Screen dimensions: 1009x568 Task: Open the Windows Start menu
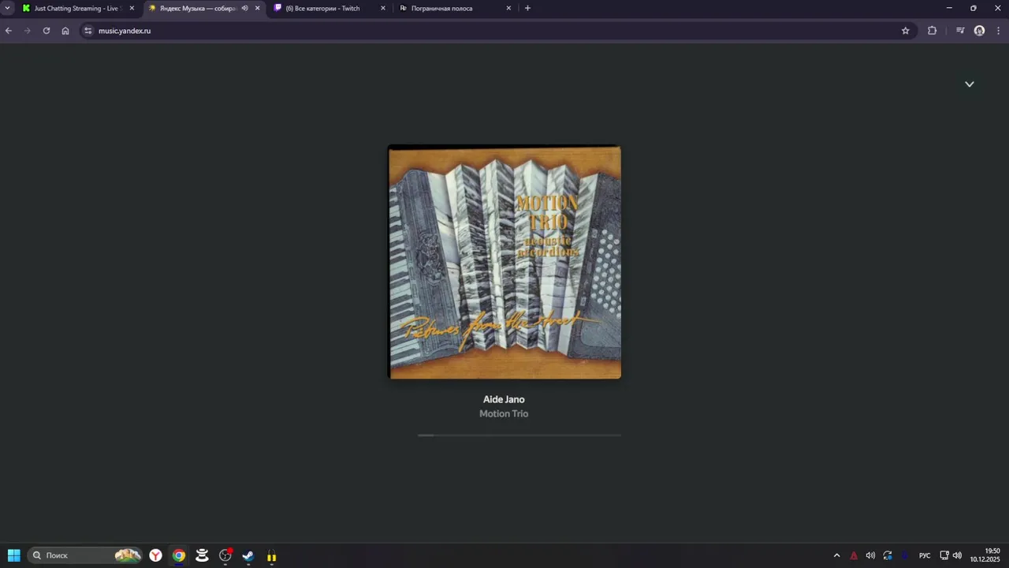(x=13, y=555)
